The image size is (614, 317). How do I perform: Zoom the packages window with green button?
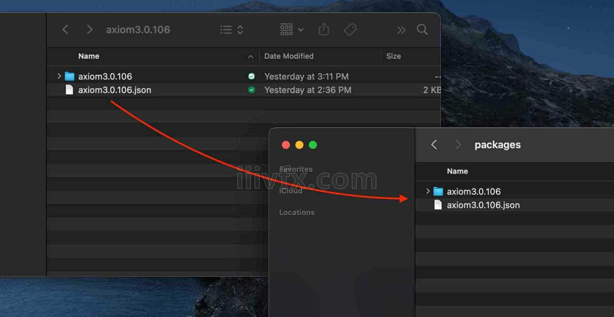point(313,145)
